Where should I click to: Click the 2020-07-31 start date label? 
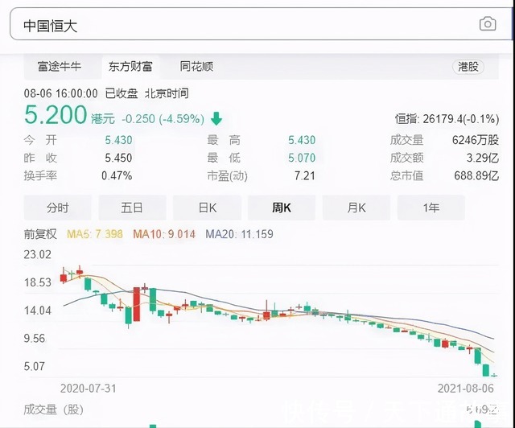click(89, 389)
